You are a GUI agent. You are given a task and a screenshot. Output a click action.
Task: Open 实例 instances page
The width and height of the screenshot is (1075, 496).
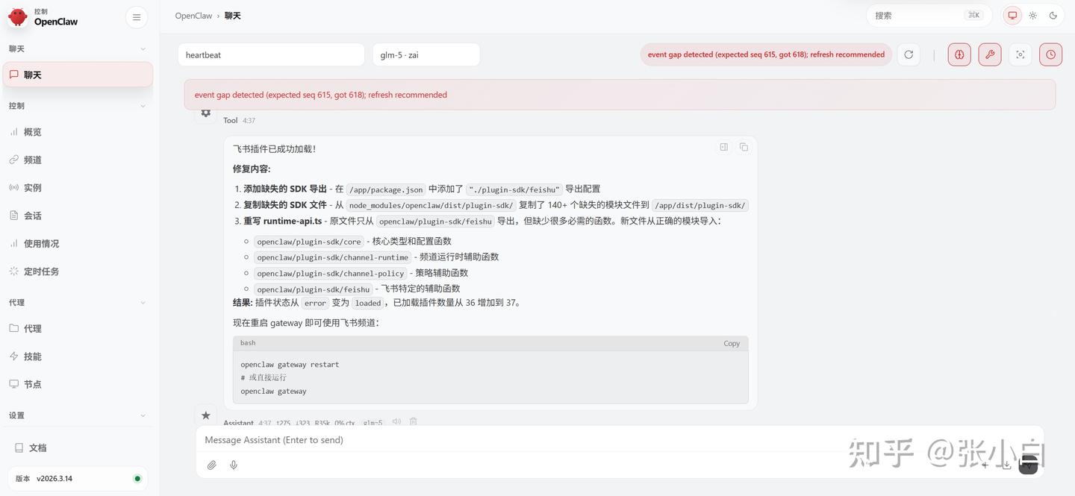78,188
